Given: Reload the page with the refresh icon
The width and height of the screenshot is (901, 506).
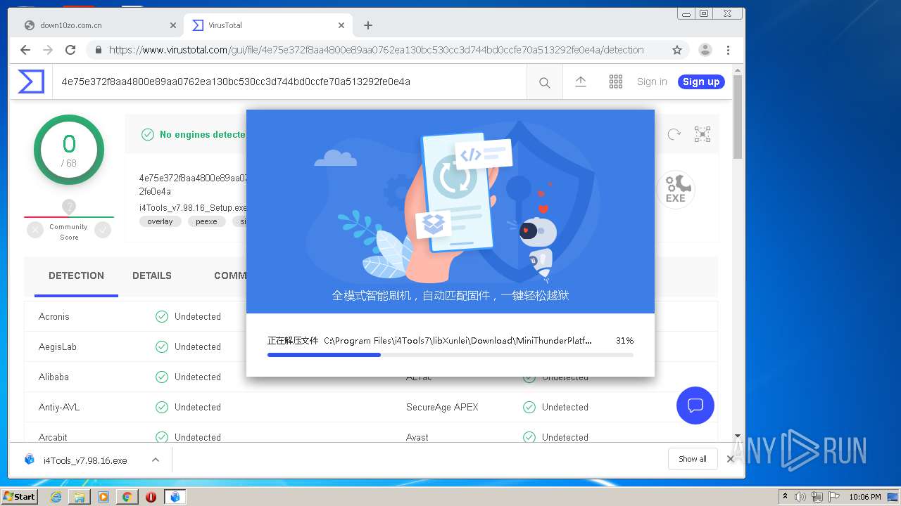Looking at the screenshot, I should coord(70,50).
